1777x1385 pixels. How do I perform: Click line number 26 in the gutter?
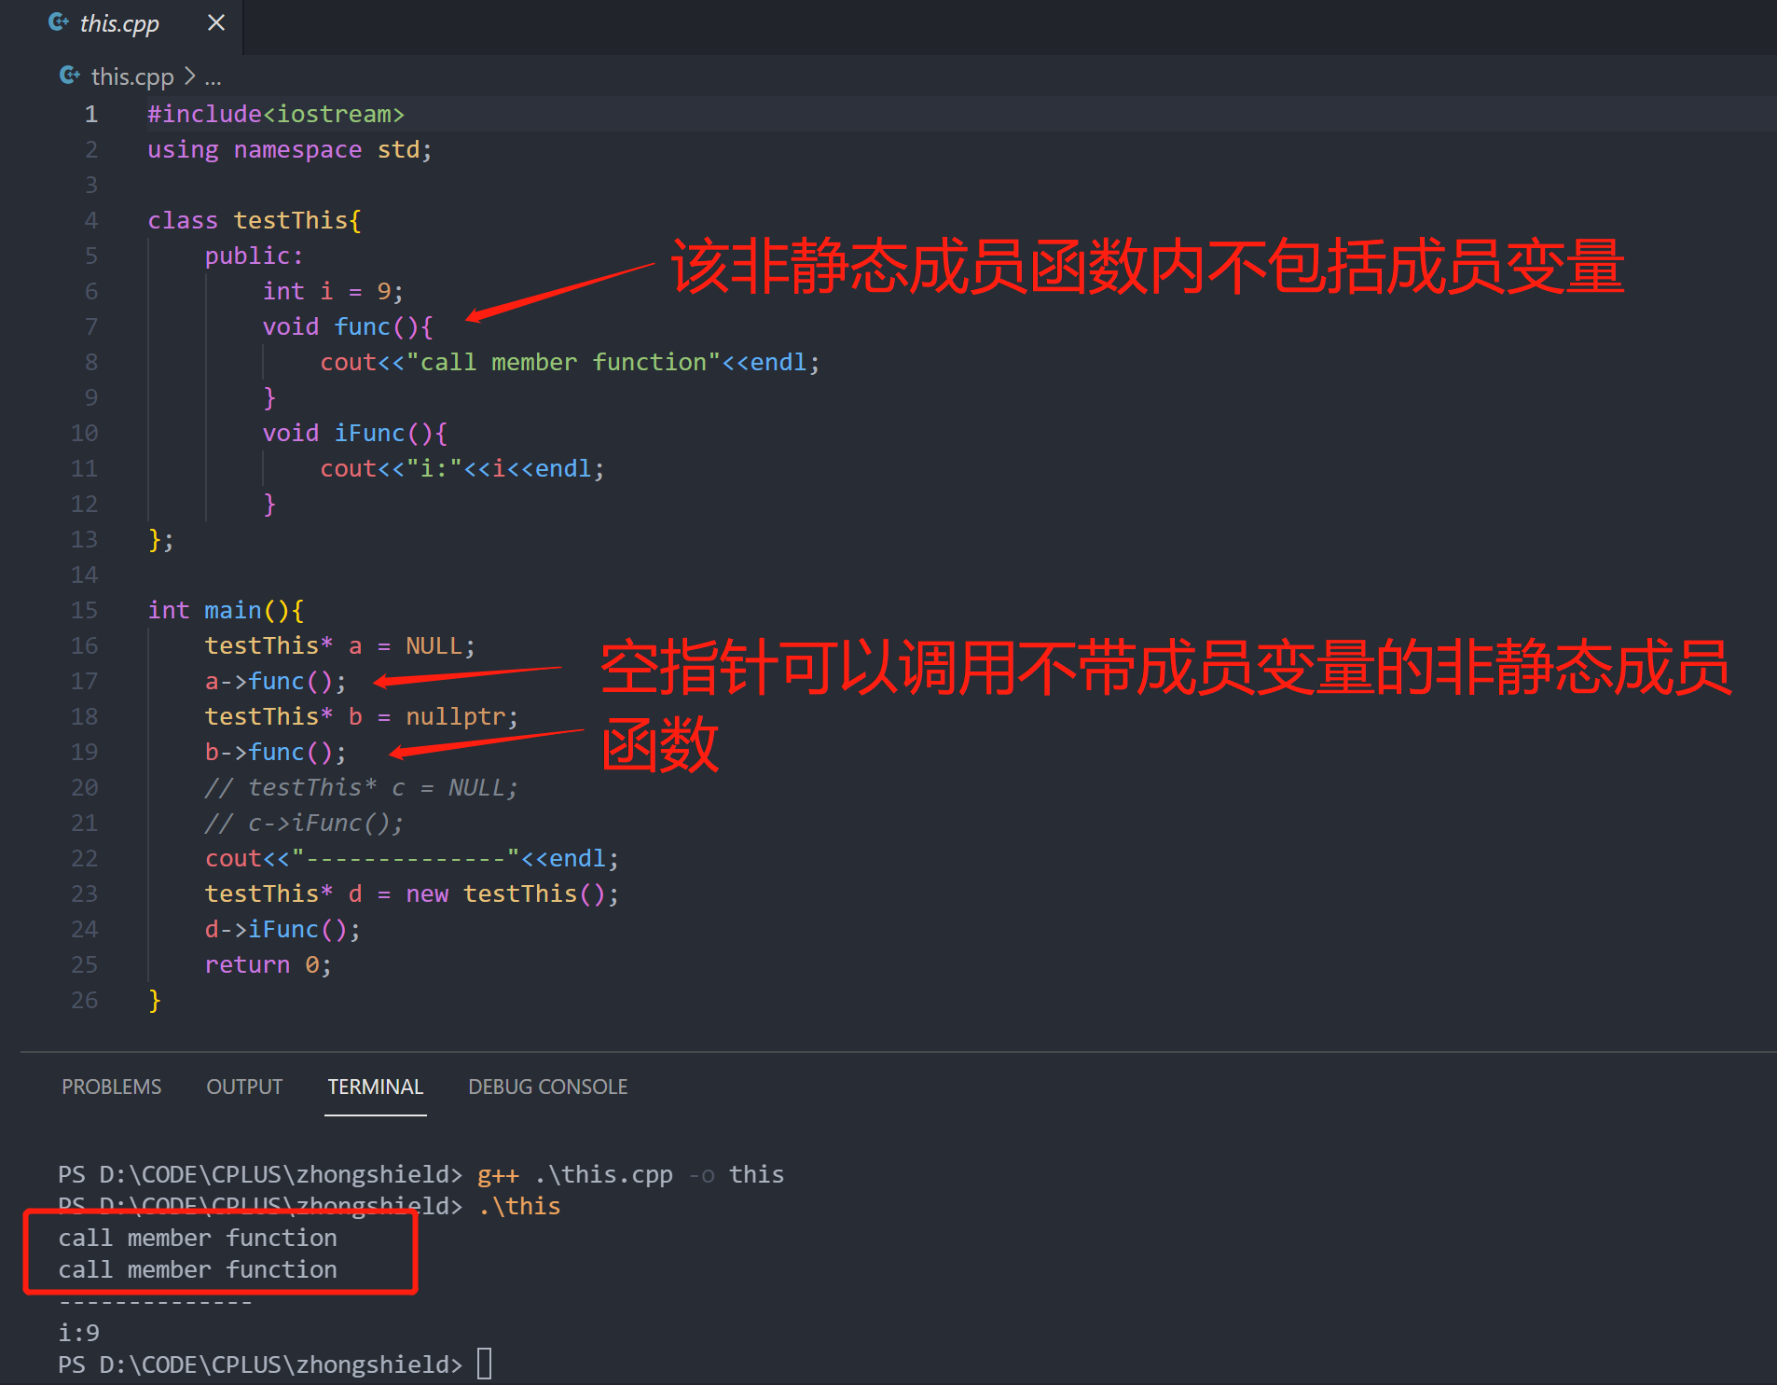tap(84, 1000)
